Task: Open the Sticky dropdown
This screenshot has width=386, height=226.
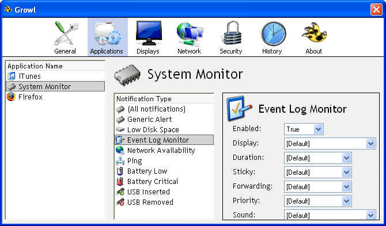Action: [318, 173]
